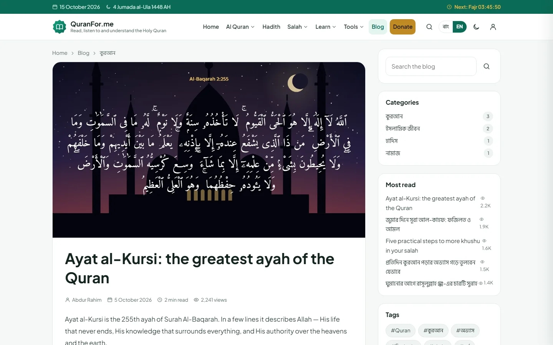Click the article heading Ayat al-Kursi
The width and height of the screenshot is (553, 345).
click(200, 268)
